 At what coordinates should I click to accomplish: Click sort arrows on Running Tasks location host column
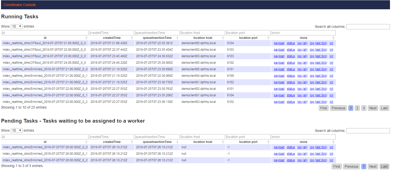(x=223, y=38)
